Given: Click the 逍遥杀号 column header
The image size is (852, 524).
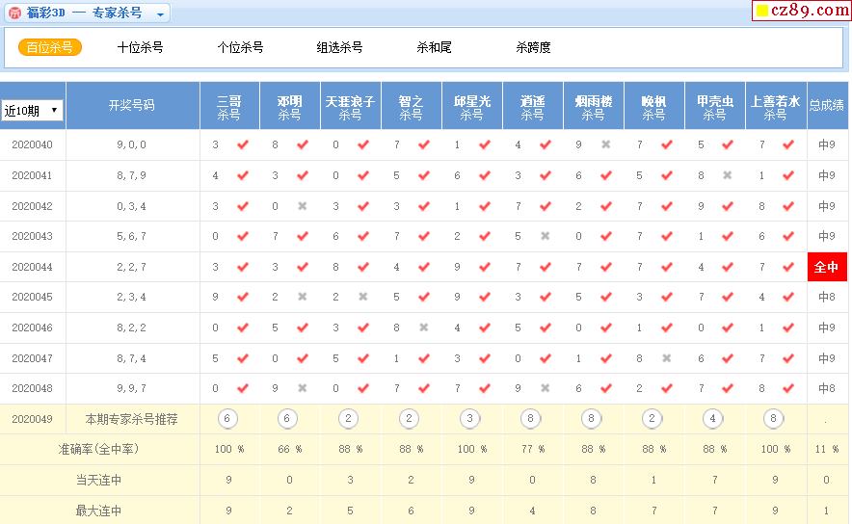Looking at the screenshot, I should pos(532,106).
